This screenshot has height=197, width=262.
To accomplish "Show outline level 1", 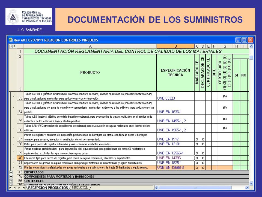I will click(x=11, y=46).
